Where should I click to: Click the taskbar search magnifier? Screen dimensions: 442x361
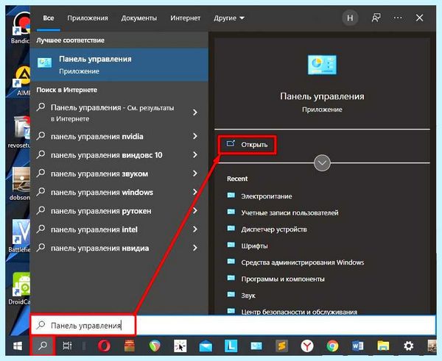click(43, 346)
